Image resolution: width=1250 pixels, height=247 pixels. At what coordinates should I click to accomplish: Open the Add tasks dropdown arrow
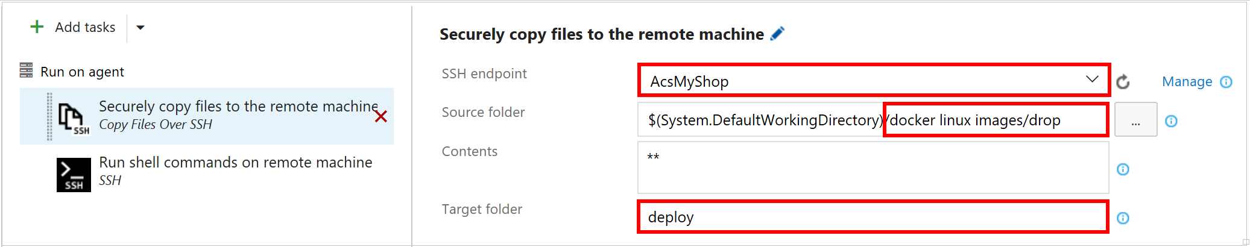pos(140,28)
